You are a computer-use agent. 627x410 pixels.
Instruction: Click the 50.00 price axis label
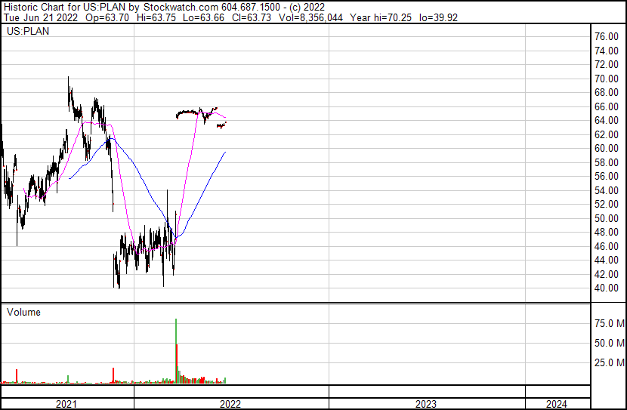[607, 218]
